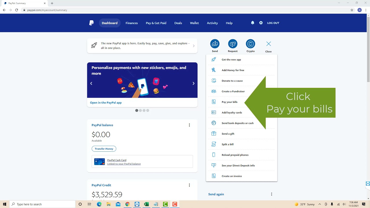Open the PayPal Credit options menu
Viewport: 370px width, 208px height.
189,185
